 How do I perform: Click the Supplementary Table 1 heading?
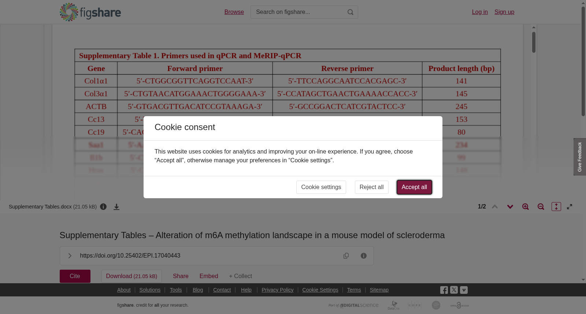[190, 56]
